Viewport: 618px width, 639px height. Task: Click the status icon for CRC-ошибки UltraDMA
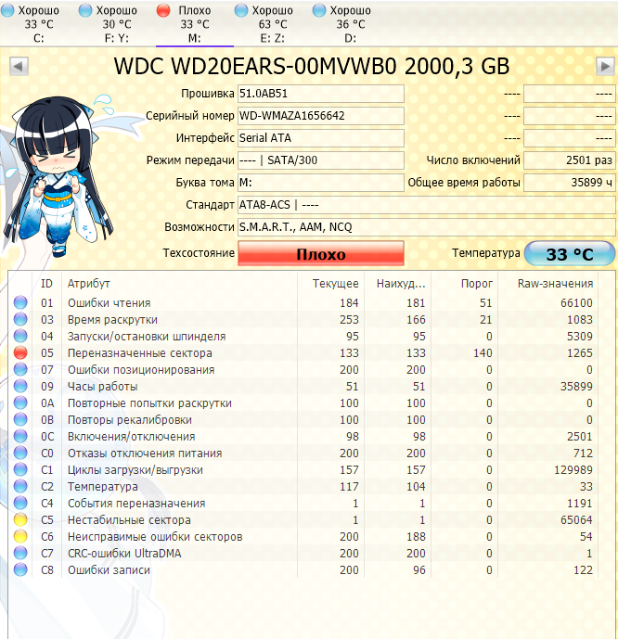(x=20, y=553)
